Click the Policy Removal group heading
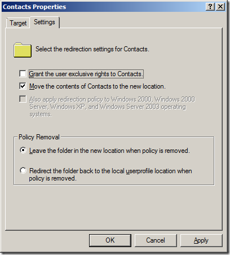Screen dimensions: 230x255 [x=39, y=137]
